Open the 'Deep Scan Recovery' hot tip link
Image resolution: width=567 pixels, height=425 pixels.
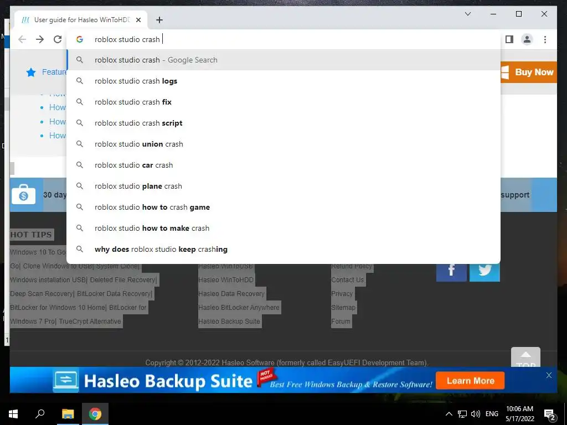tap(41, 293)
